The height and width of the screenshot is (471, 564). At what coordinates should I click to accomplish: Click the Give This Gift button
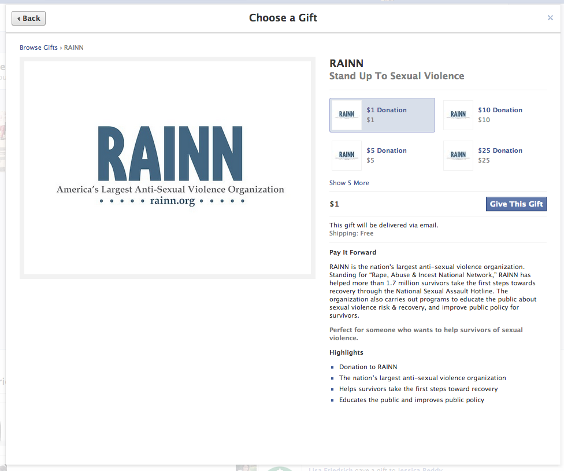516,204
